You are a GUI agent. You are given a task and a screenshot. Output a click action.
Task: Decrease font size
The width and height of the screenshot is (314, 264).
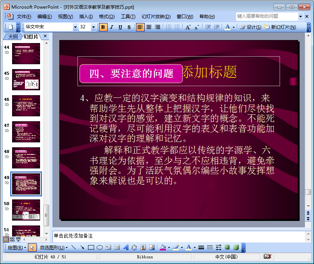pyautogui.click(x=196, y=27)
